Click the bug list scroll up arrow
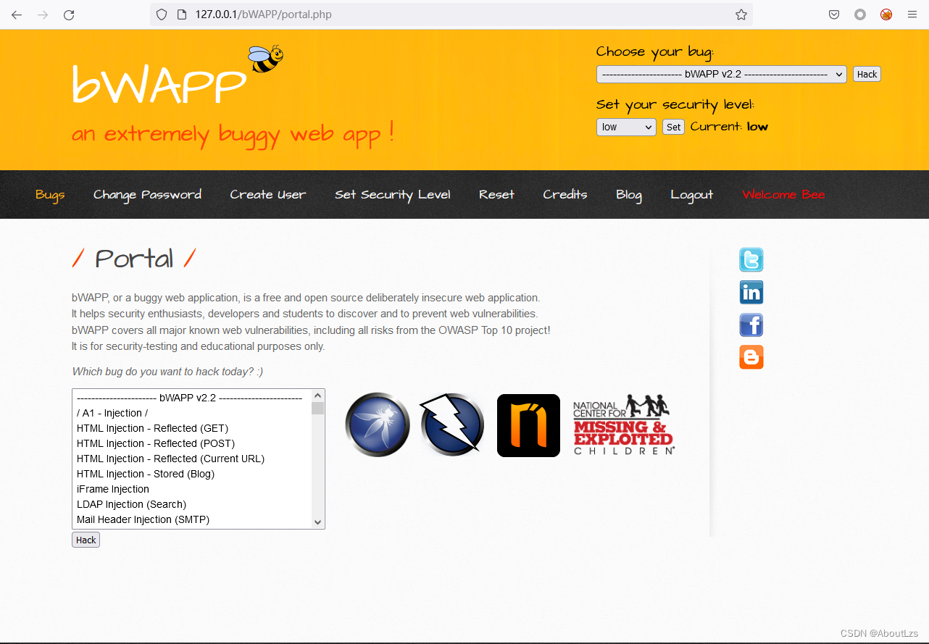Image resolution: width=929 pixels, height=644 pixels. point(317,396)
